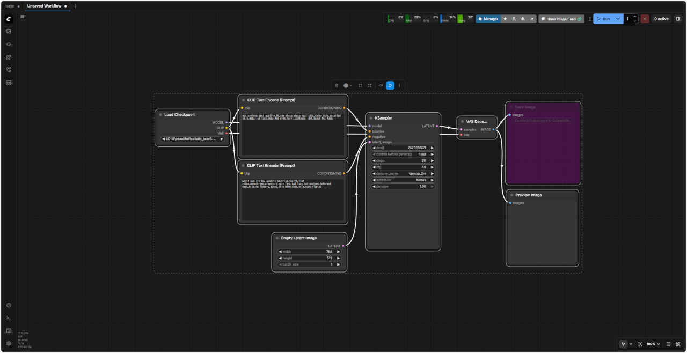The width and height of the screenshot is (687, 353).
Task: Toggle the right side panel icon
Action: (x=678, y=19)
